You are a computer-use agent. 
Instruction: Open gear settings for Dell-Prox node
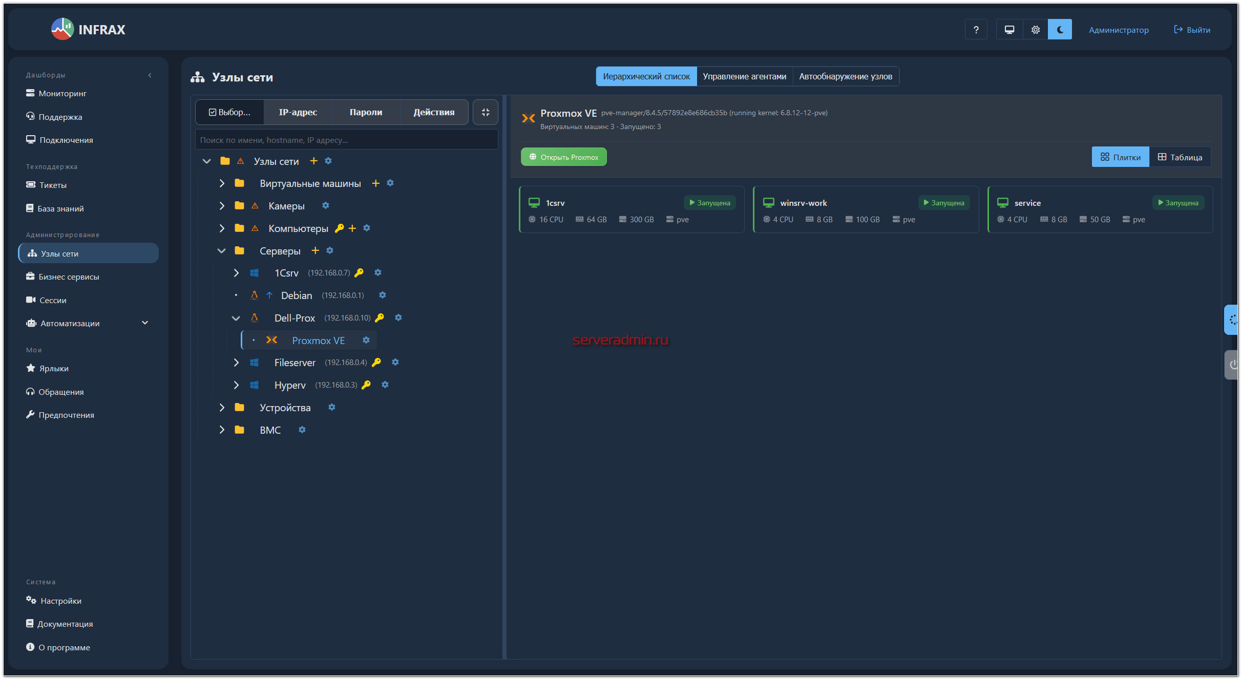(398, 317)
